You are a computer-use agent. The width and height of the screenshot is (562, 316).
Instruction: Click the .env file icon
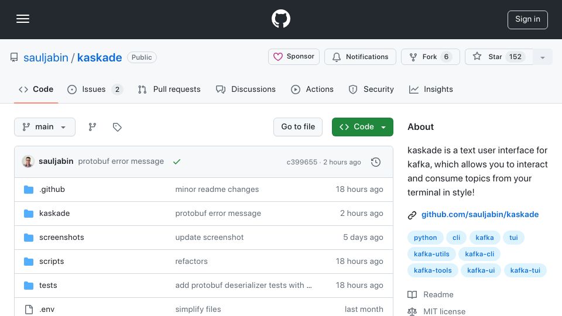(29, 309)
